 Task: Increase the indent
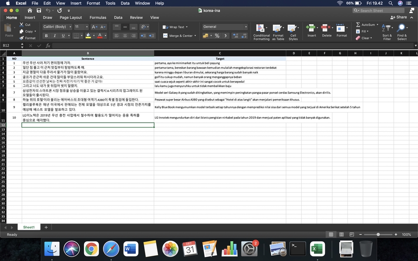[x=152, y=36]
